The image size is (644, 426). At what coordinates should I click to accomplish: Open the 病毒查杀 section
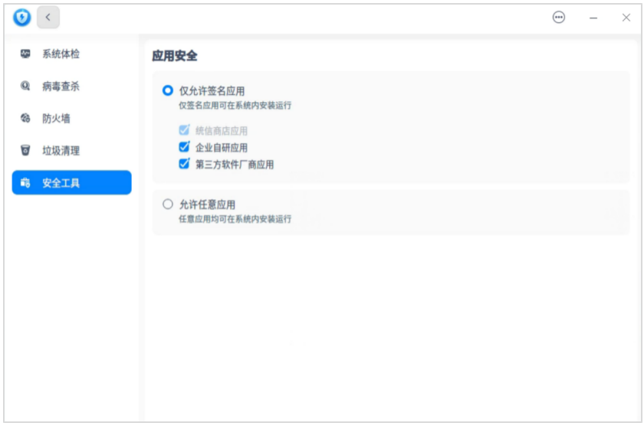point(61,87)
